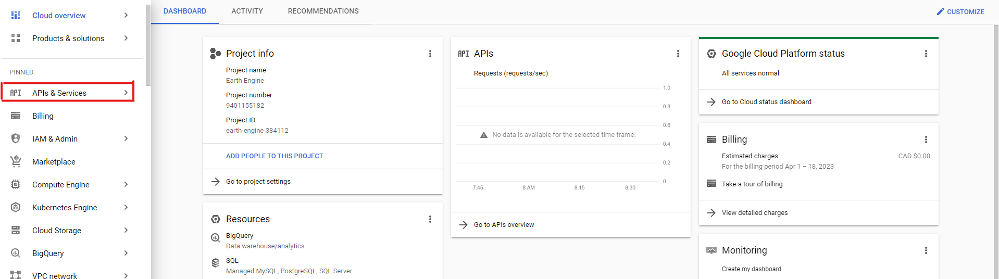The height and width of the screenshot is (279, 999).
Task: Click the Marketplace cart icon
Action: point(16,162)
